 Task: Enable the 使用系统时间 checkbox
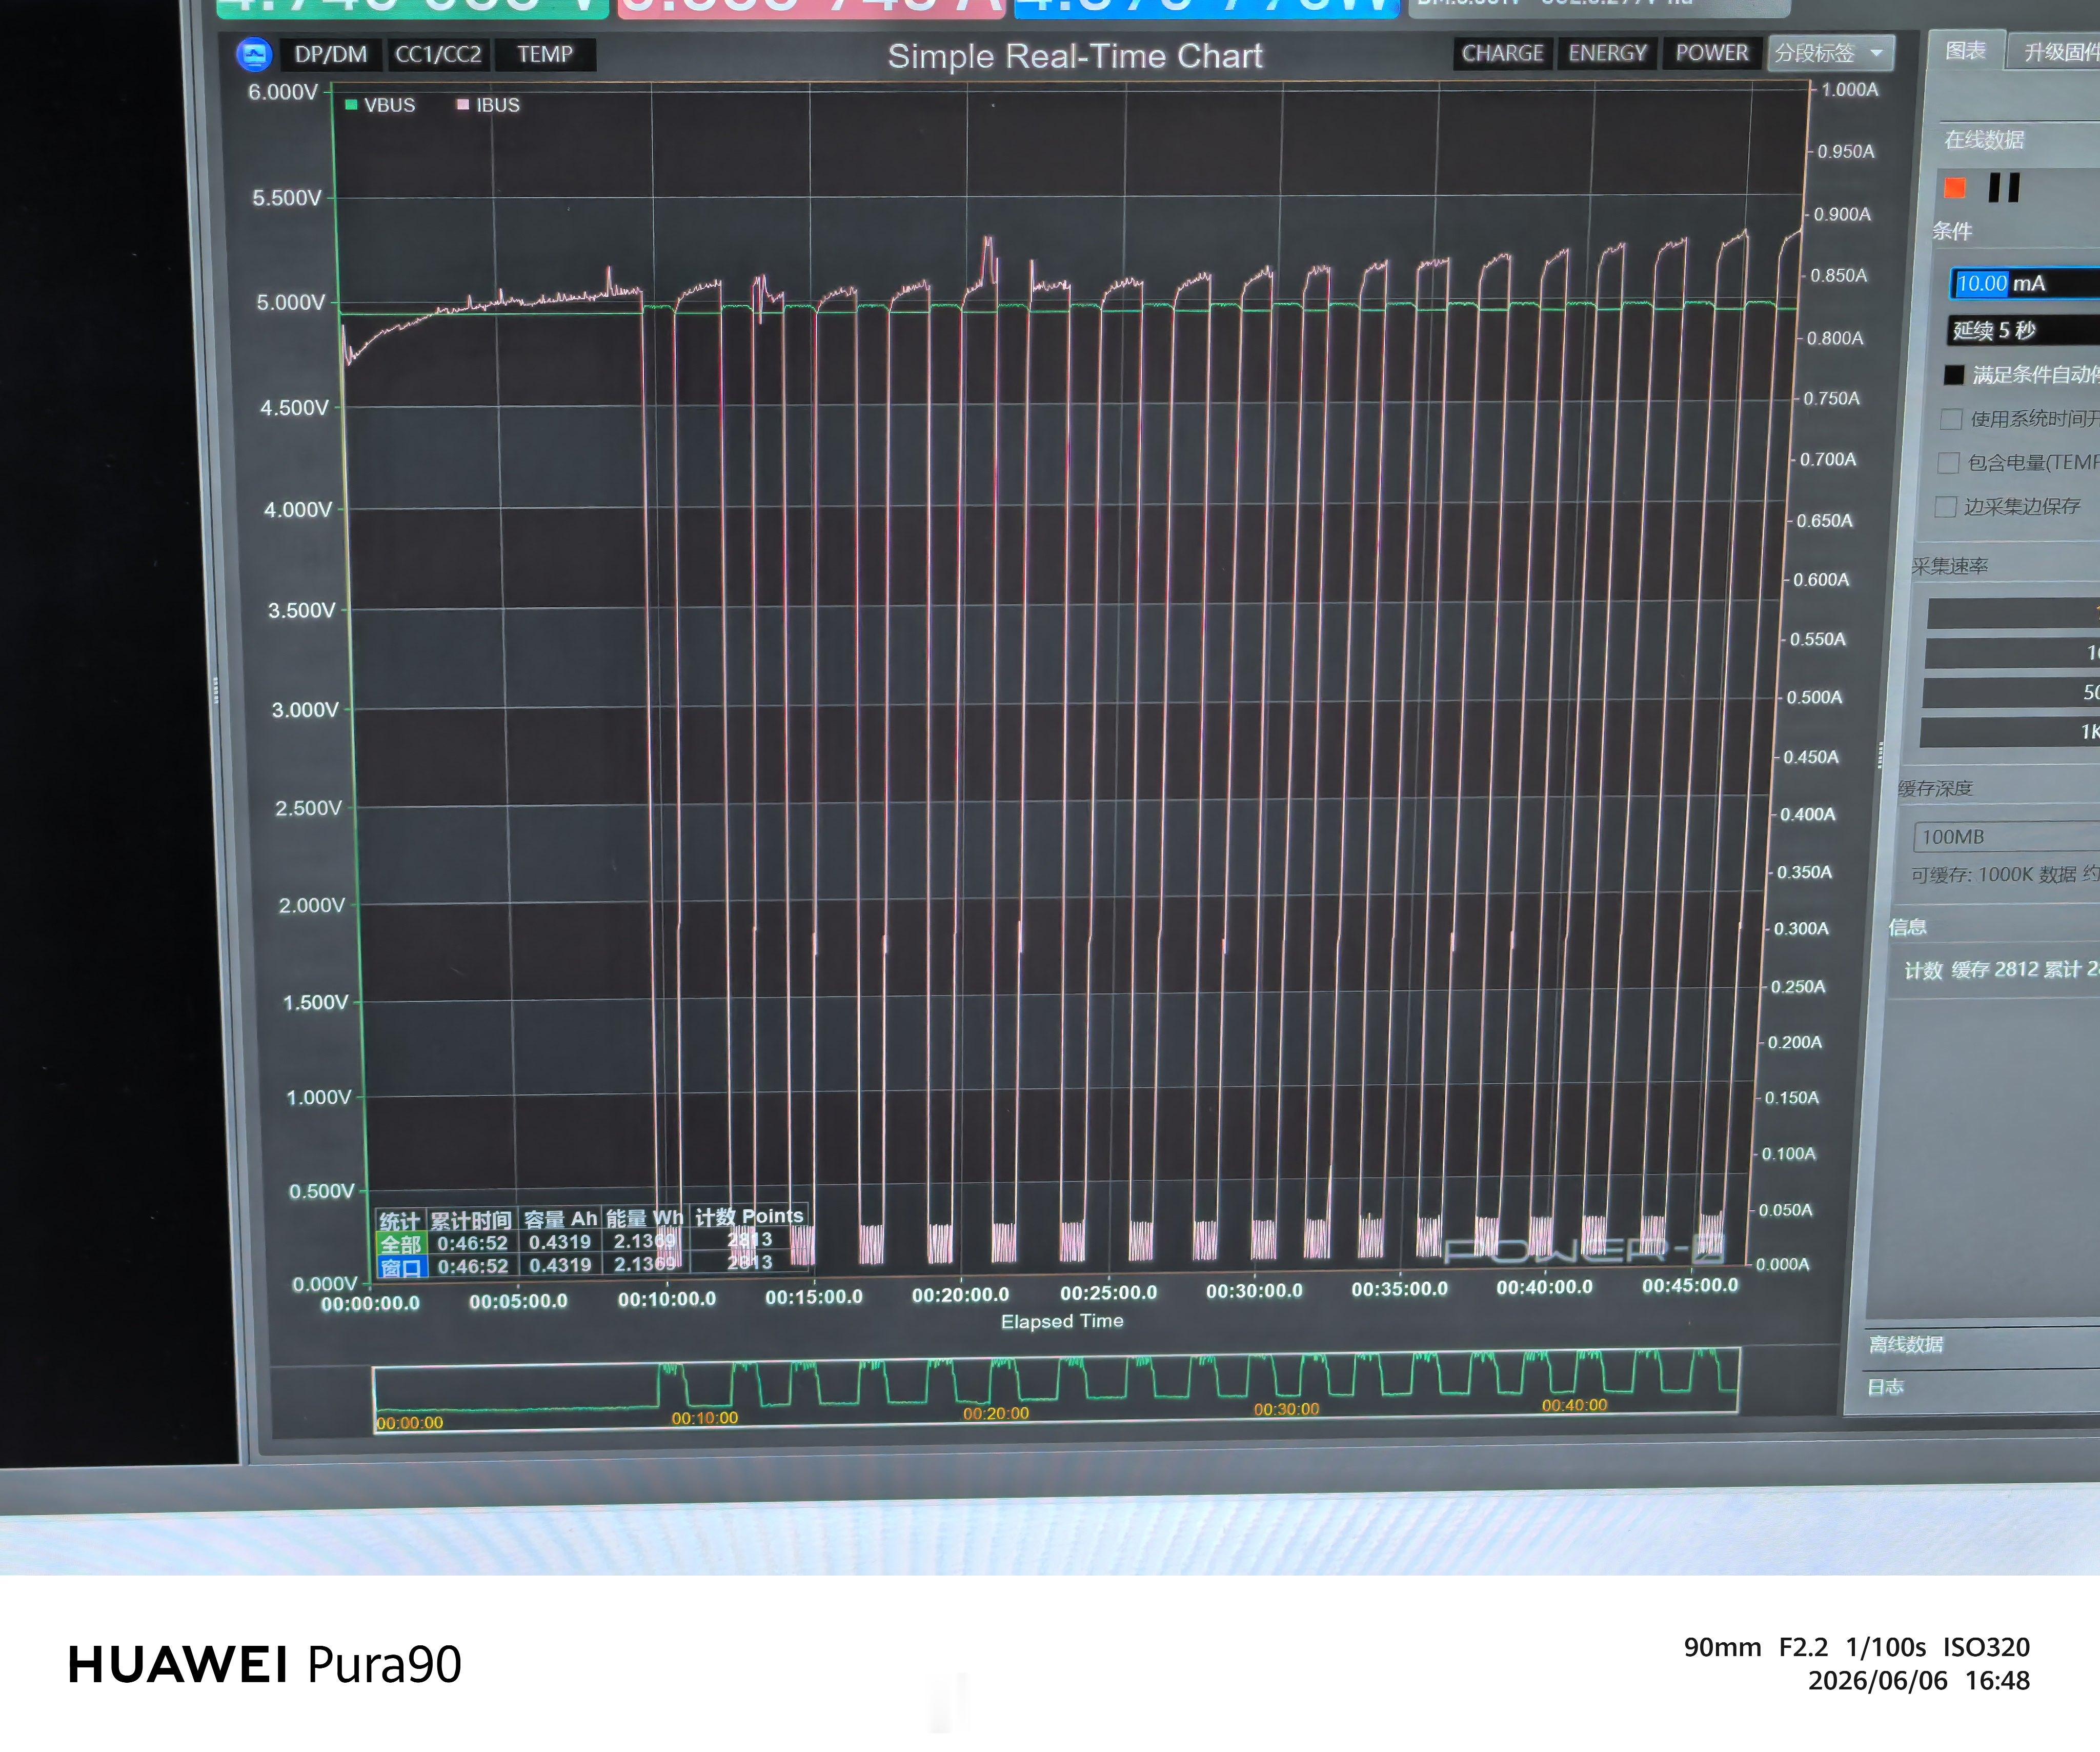[1950, 419]
